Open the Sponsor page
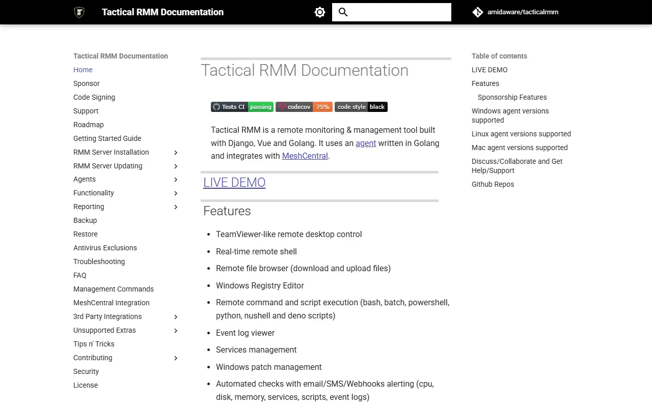This screenshot has height=407, width=652. point(87,83)
